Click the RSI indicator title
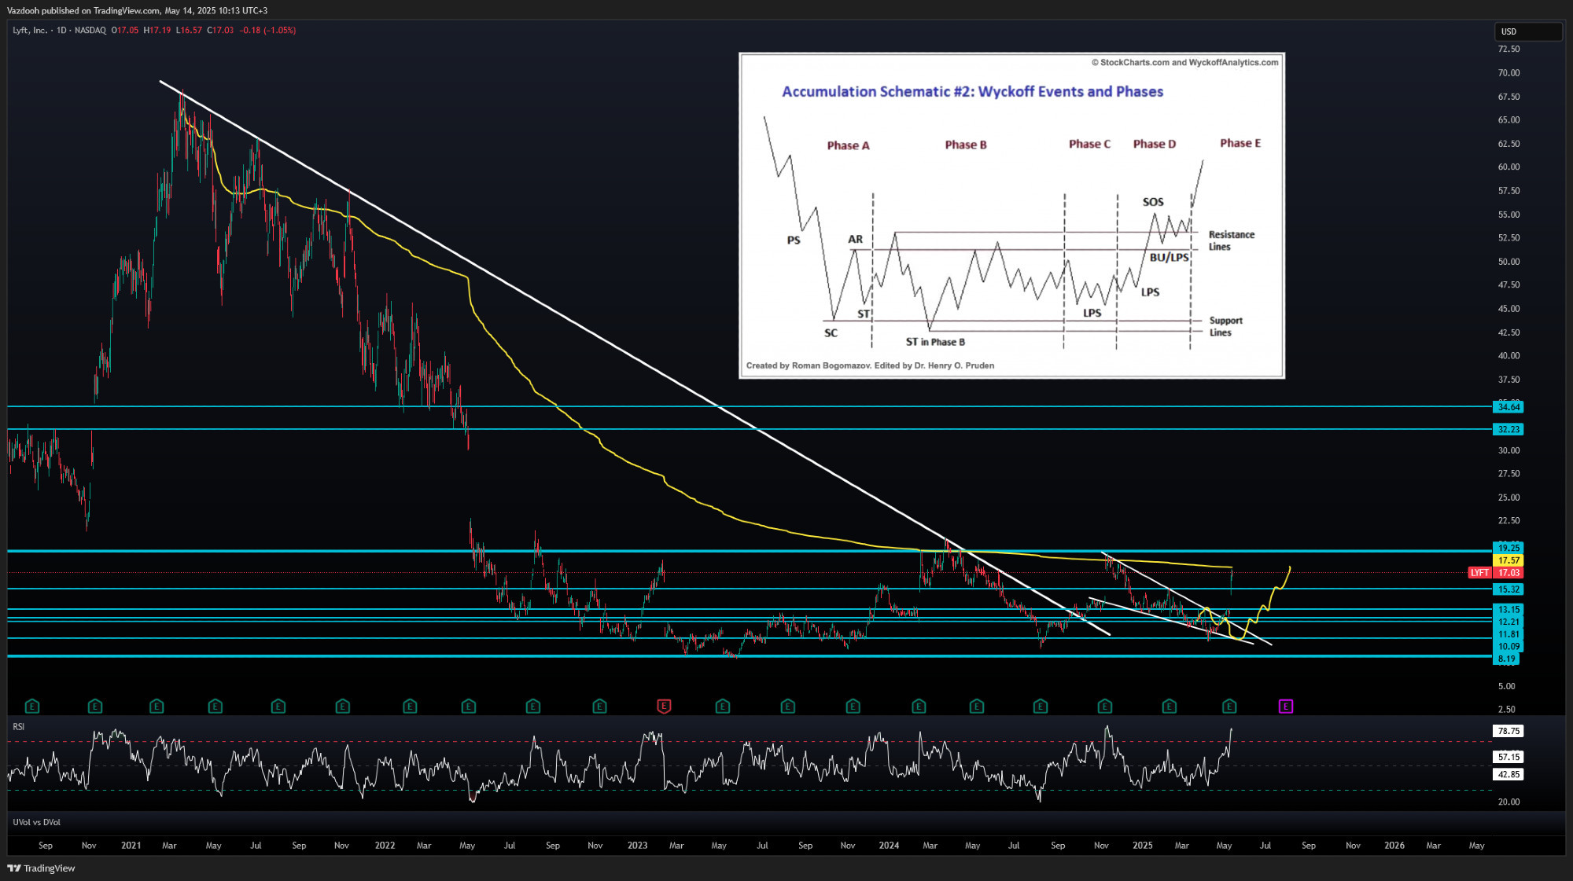The height and width of the screenshot is (881, 1573). (x=19, y=727)
